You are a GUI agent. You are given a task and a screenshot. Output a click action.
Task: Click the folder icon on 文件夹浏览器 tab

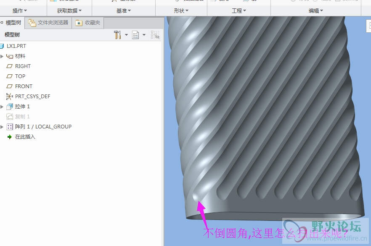[x=32, y=23]
